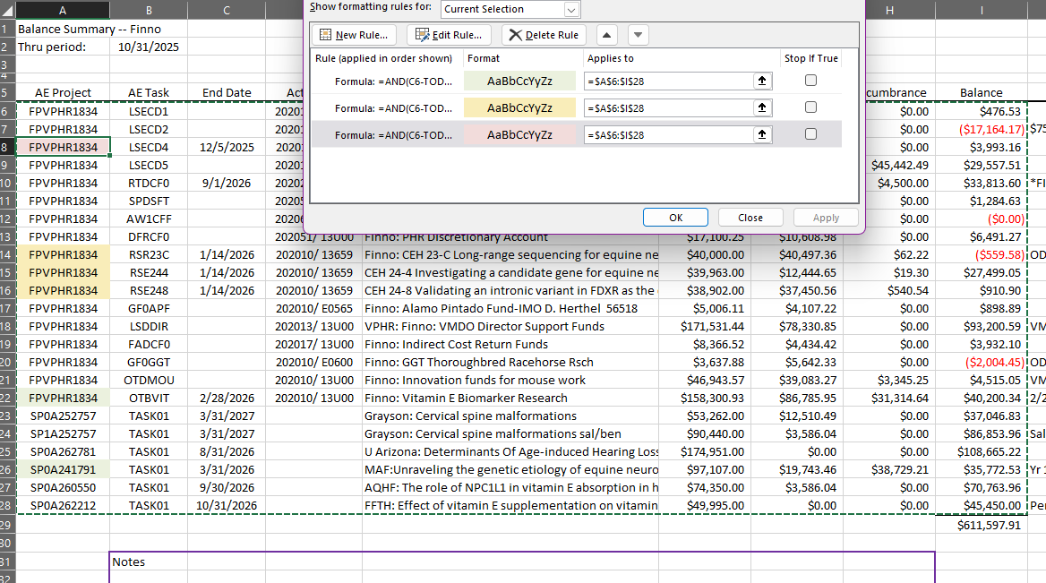Toggle Stop If True for green rule
The image size is (1046, 583).
pyautogui.click(x=810, y=80)
